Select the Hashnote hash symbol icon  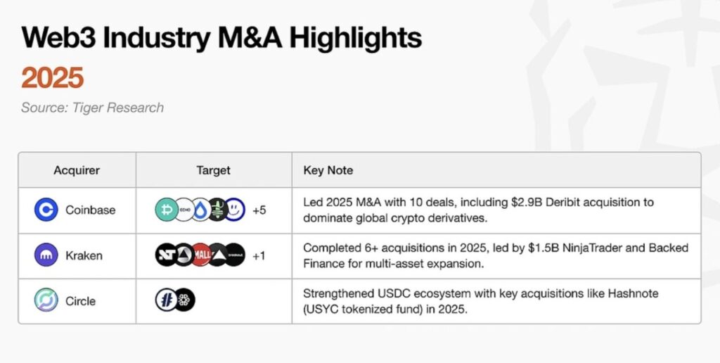coord(166,300)
